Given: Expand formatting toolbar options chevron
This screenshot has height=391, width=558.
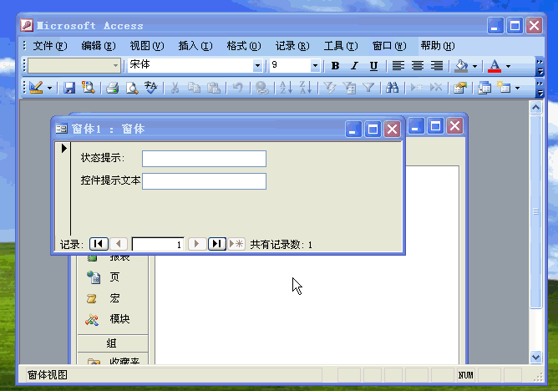Looking at the screenshot, I should click(x=540, y=67).
